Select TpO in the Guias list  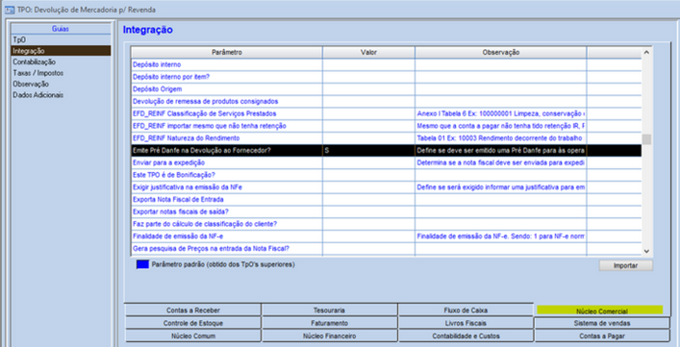point(61,39)
